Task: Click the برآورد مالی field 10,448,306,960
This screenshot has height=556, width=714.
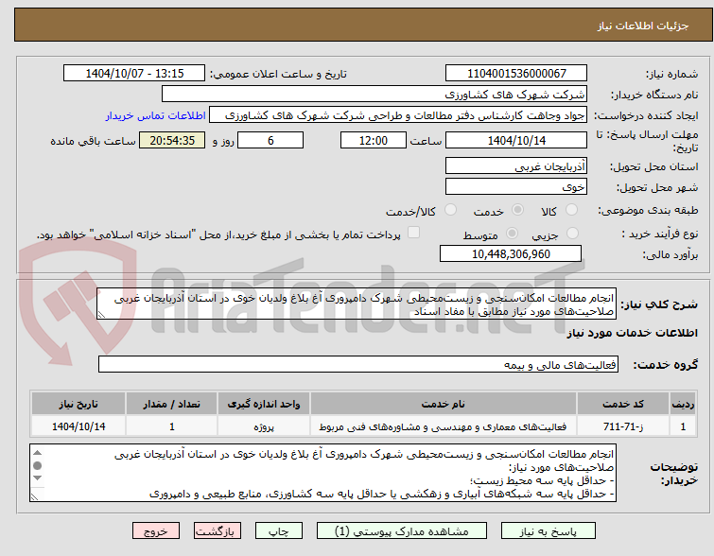Action: point(511,253)
